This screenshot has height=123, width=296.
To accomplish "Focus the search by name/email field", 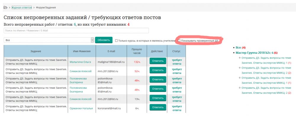I will [x=76, y=31].
